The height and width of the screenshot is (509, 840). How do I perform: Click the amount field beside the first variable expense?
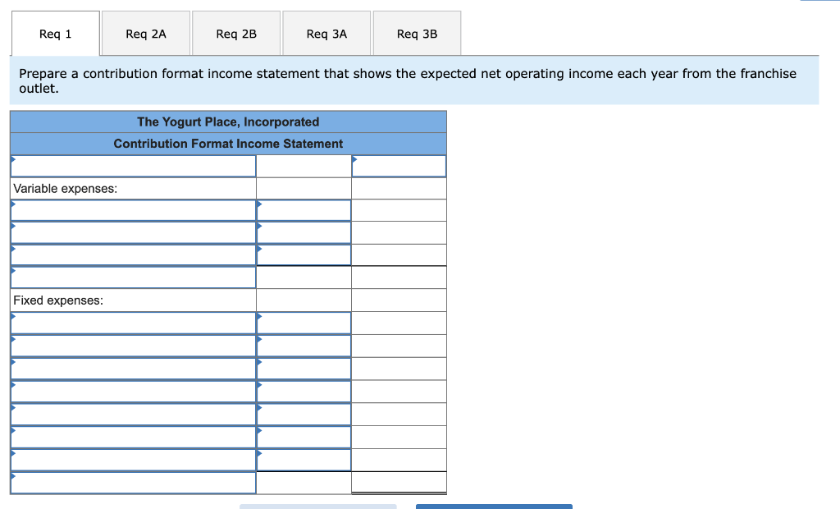[x=304, y=209]
